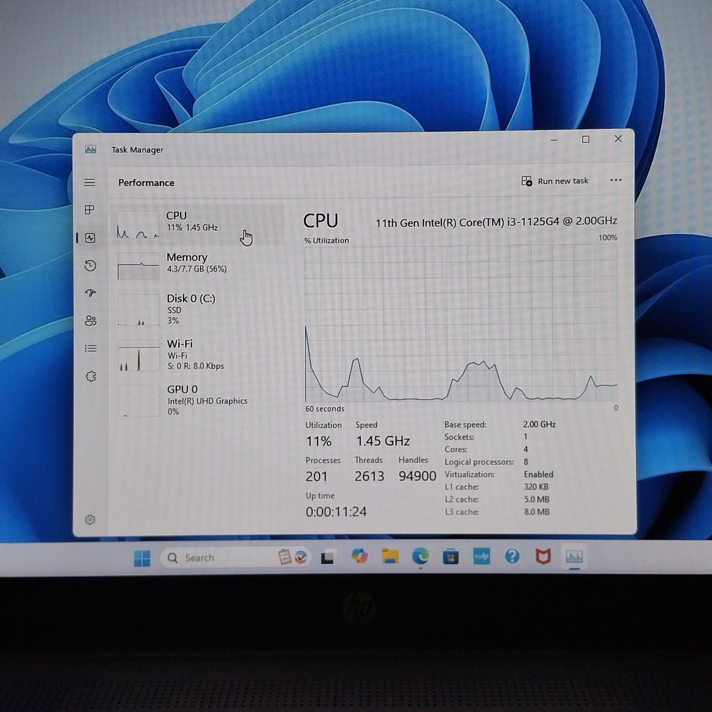
Task: Open Microsoft Edge from the taskbar
Action: [x=420, y=557]
